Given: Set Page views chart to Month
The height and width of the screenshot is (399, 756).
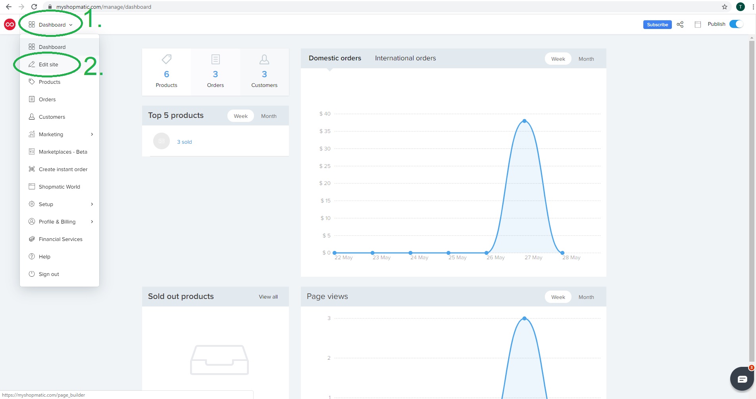Looking at the screenshot, I should [586, 297].
